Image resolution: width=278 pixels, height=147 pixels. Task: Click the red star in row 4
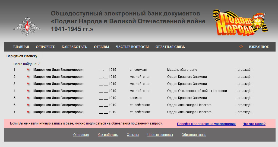28,91
